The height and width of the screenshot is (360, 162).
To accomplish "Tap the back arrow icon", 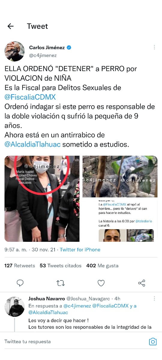I will coord(10,26).
